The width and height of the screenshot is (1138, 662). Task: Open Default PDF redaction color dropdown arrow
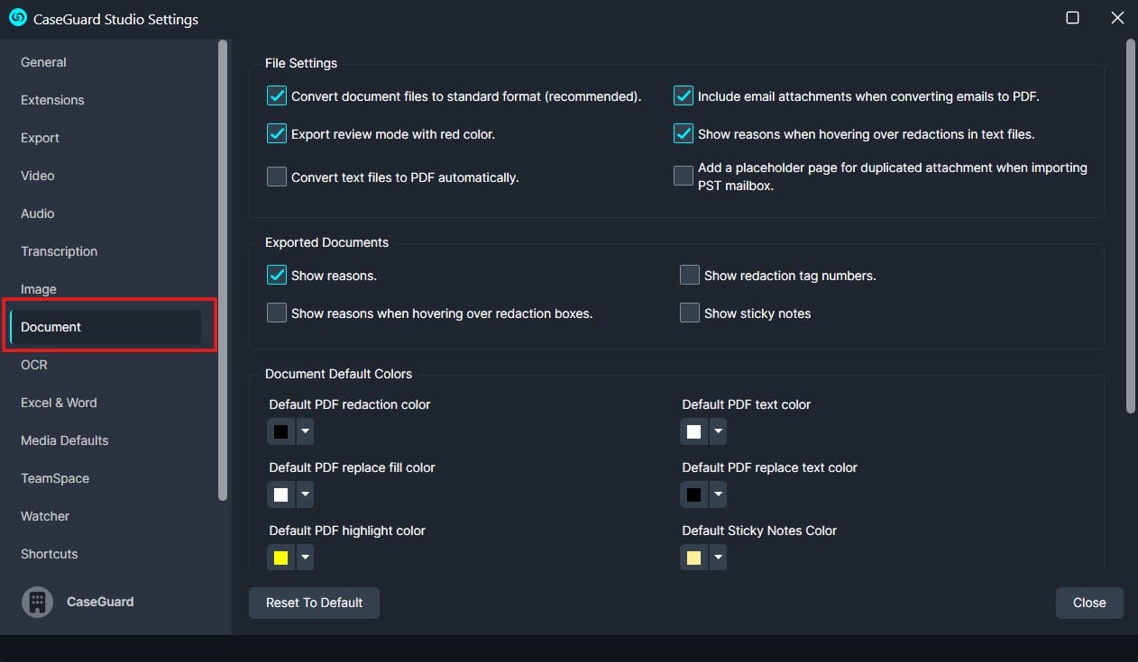pyautogui.click(x=306, y=432)
